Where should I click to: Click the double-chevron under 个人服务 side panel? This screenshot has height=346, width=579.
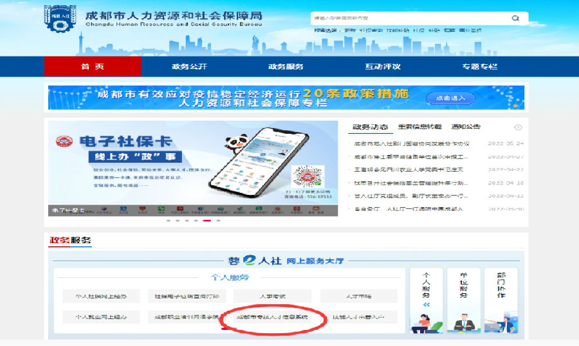427,305
